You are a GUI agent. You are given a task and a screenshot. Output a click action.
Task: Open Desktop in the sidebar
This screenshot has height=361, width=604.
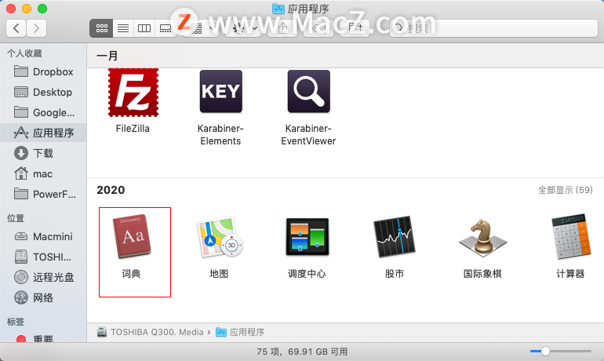pyautogui.click(x=43, y=92)
